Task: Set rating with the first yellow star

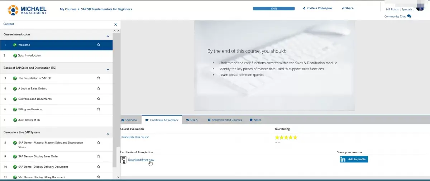Action: tap(277, 137)
